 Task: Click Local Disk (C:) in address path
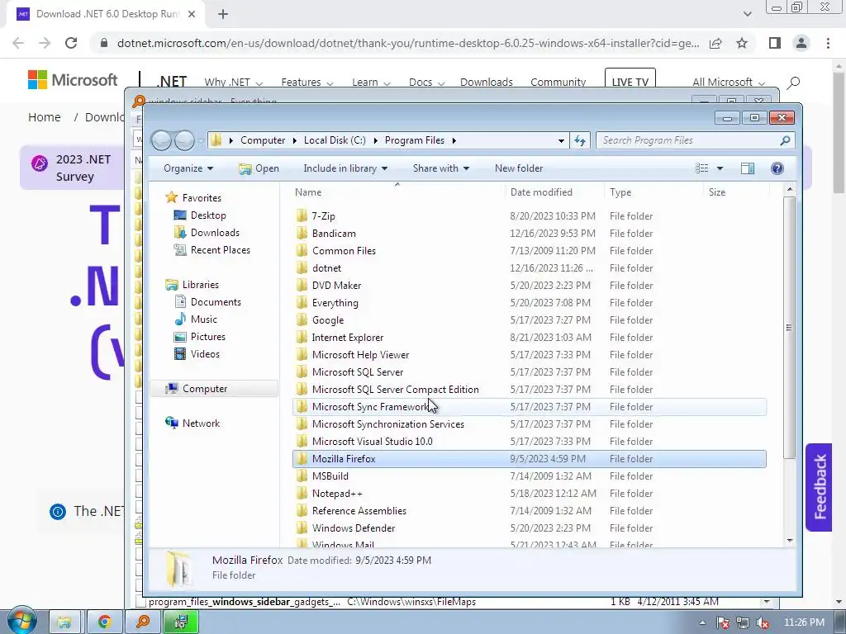(335, 140)
